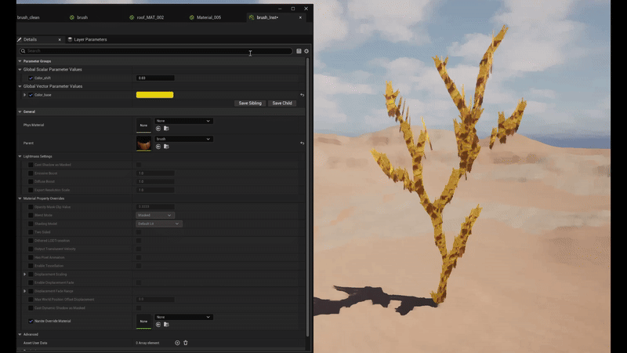
Task: Expand the Displacement Scaling row
Action: click(25, 274)
